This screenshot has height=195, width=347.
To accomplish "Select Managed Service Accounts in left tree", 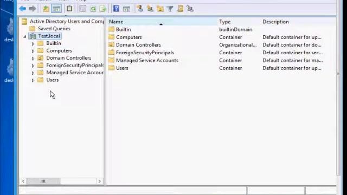I will (x=75, y=73).
